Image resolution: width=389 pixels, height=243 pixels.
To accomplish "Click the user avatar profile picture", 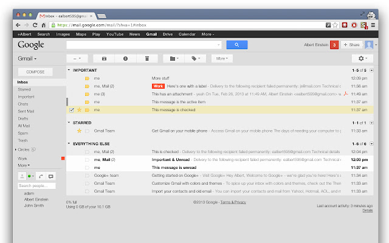I will pyautogui.click(x=369, y=45).
